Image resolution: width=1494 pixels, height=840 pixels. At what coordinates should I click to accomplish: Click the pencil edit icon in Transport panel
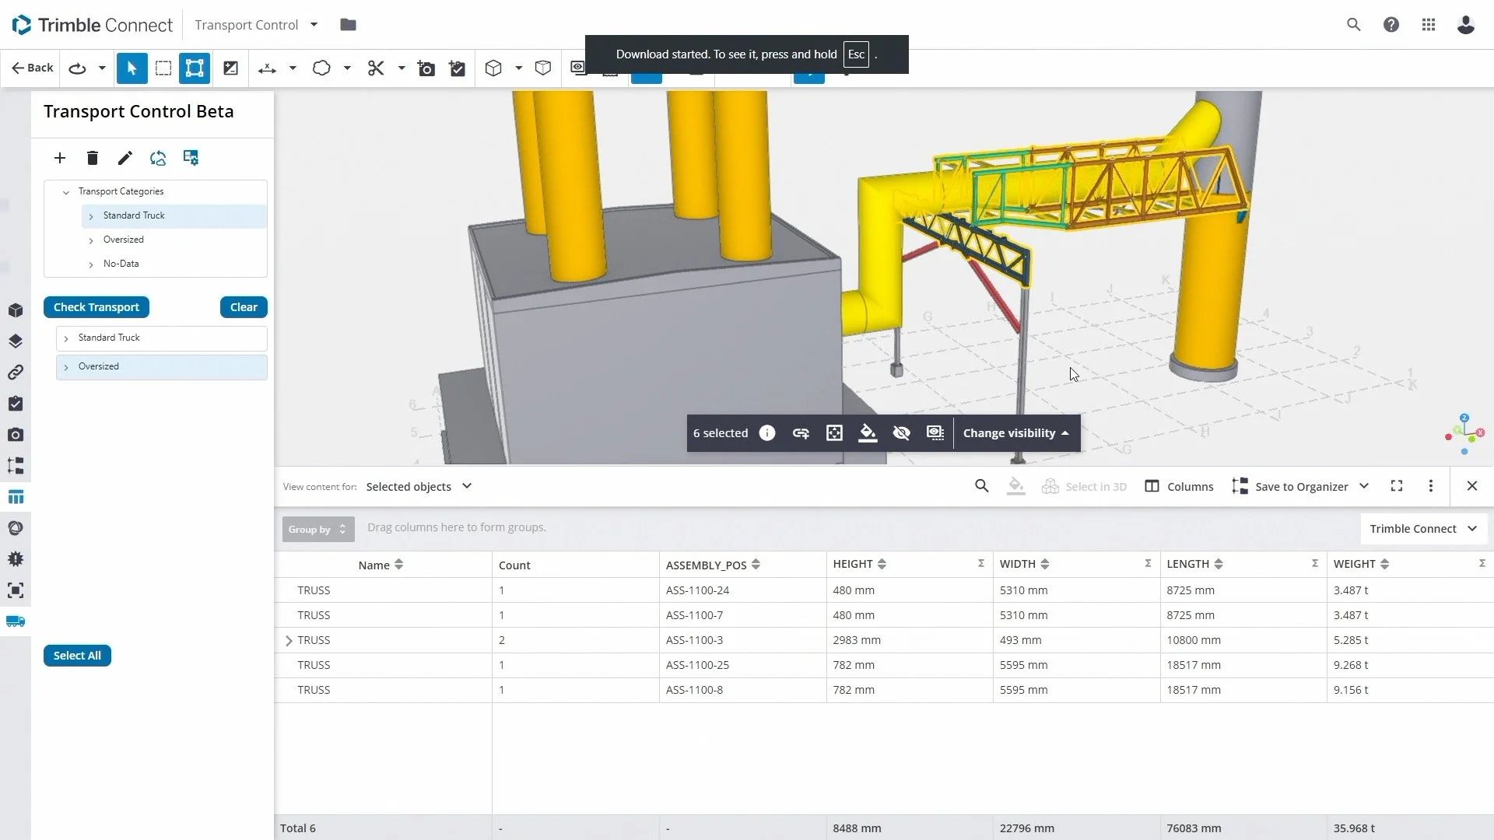(x=124, y=159)
